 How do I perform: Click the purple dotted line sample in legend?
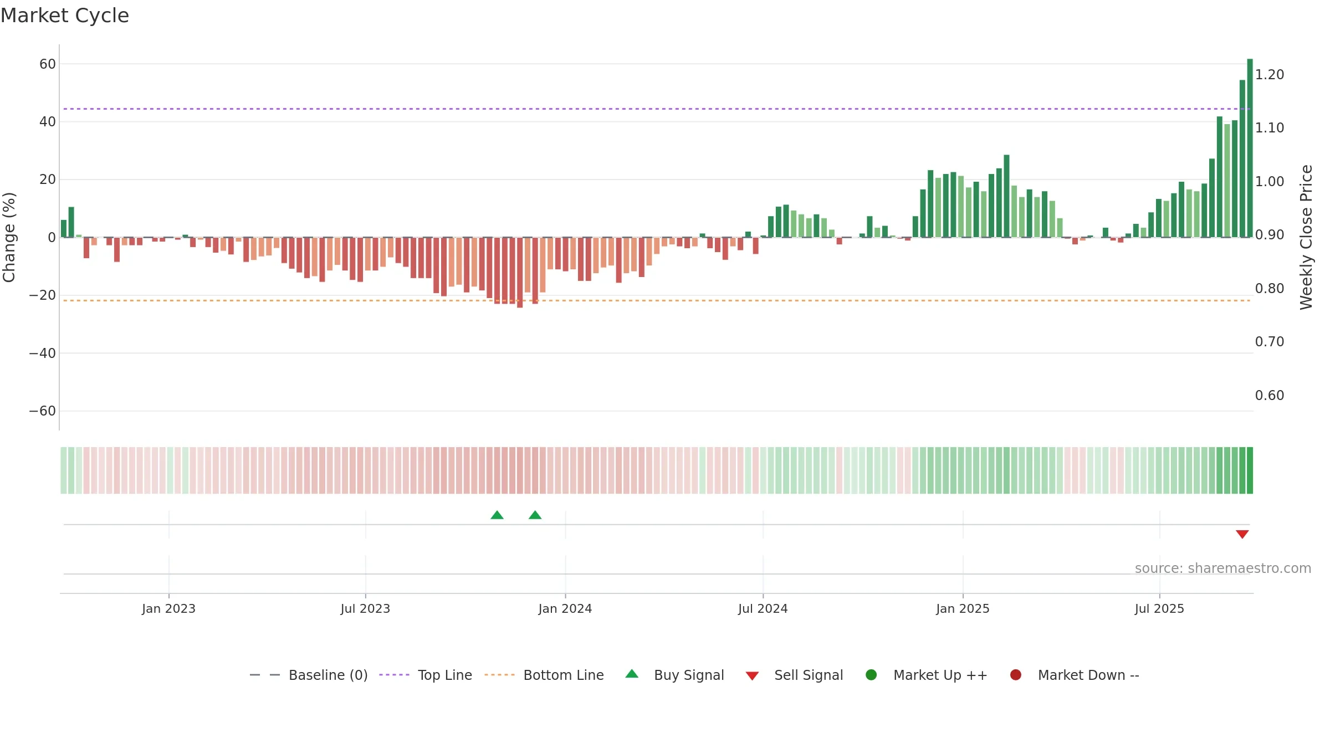tap(394, 675)
